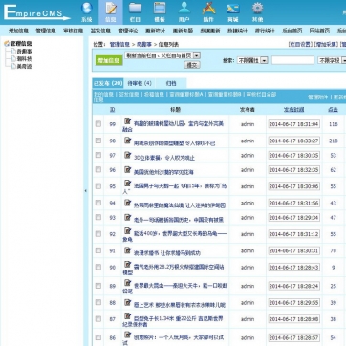Open 增加信息 in the submenu bar
The image size is (346, 346).
pyautogui.click(x=18, y=31)
